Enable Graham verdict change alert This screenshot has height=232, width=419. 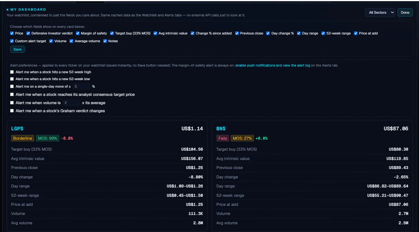click(12, 111)
